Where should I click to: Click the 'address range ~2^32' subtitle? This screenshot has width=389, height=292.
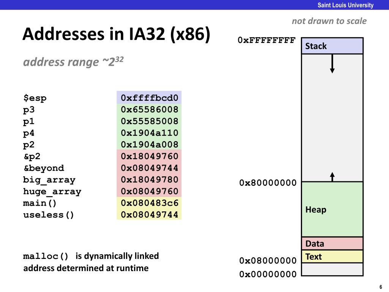pos(73,62)
